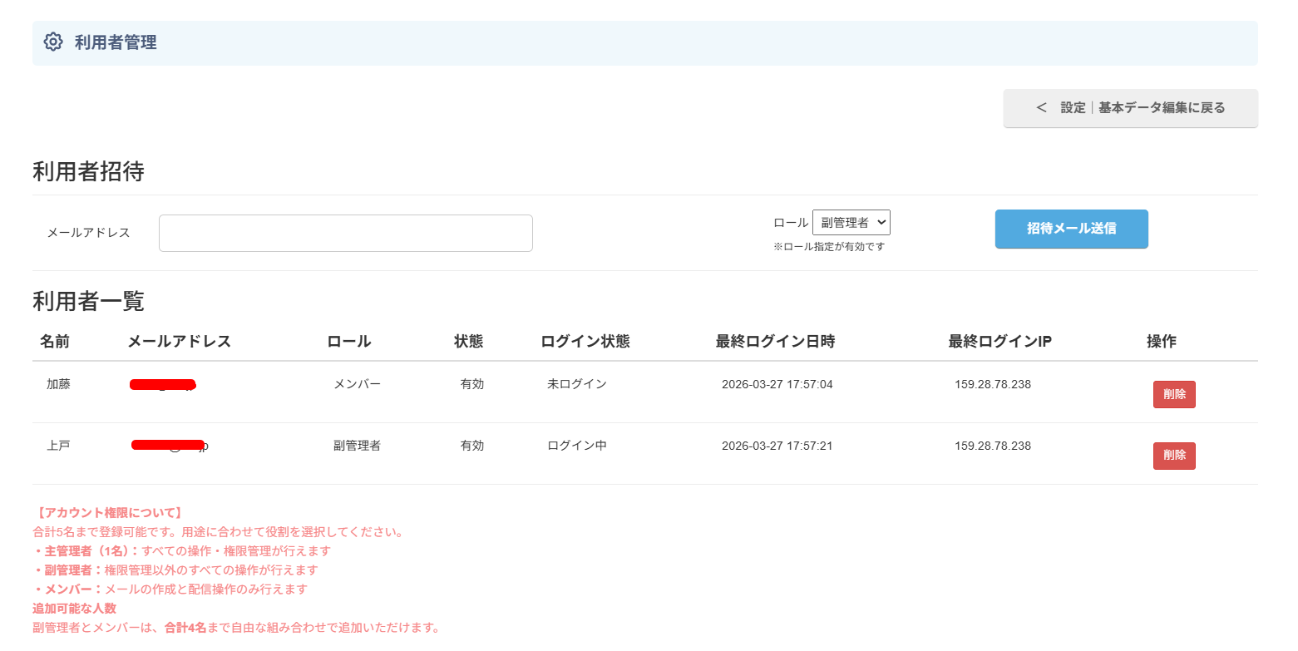Select the ログイン状態 column header
The width and height of the screenshot is (1298, 651).
point(585,342)
